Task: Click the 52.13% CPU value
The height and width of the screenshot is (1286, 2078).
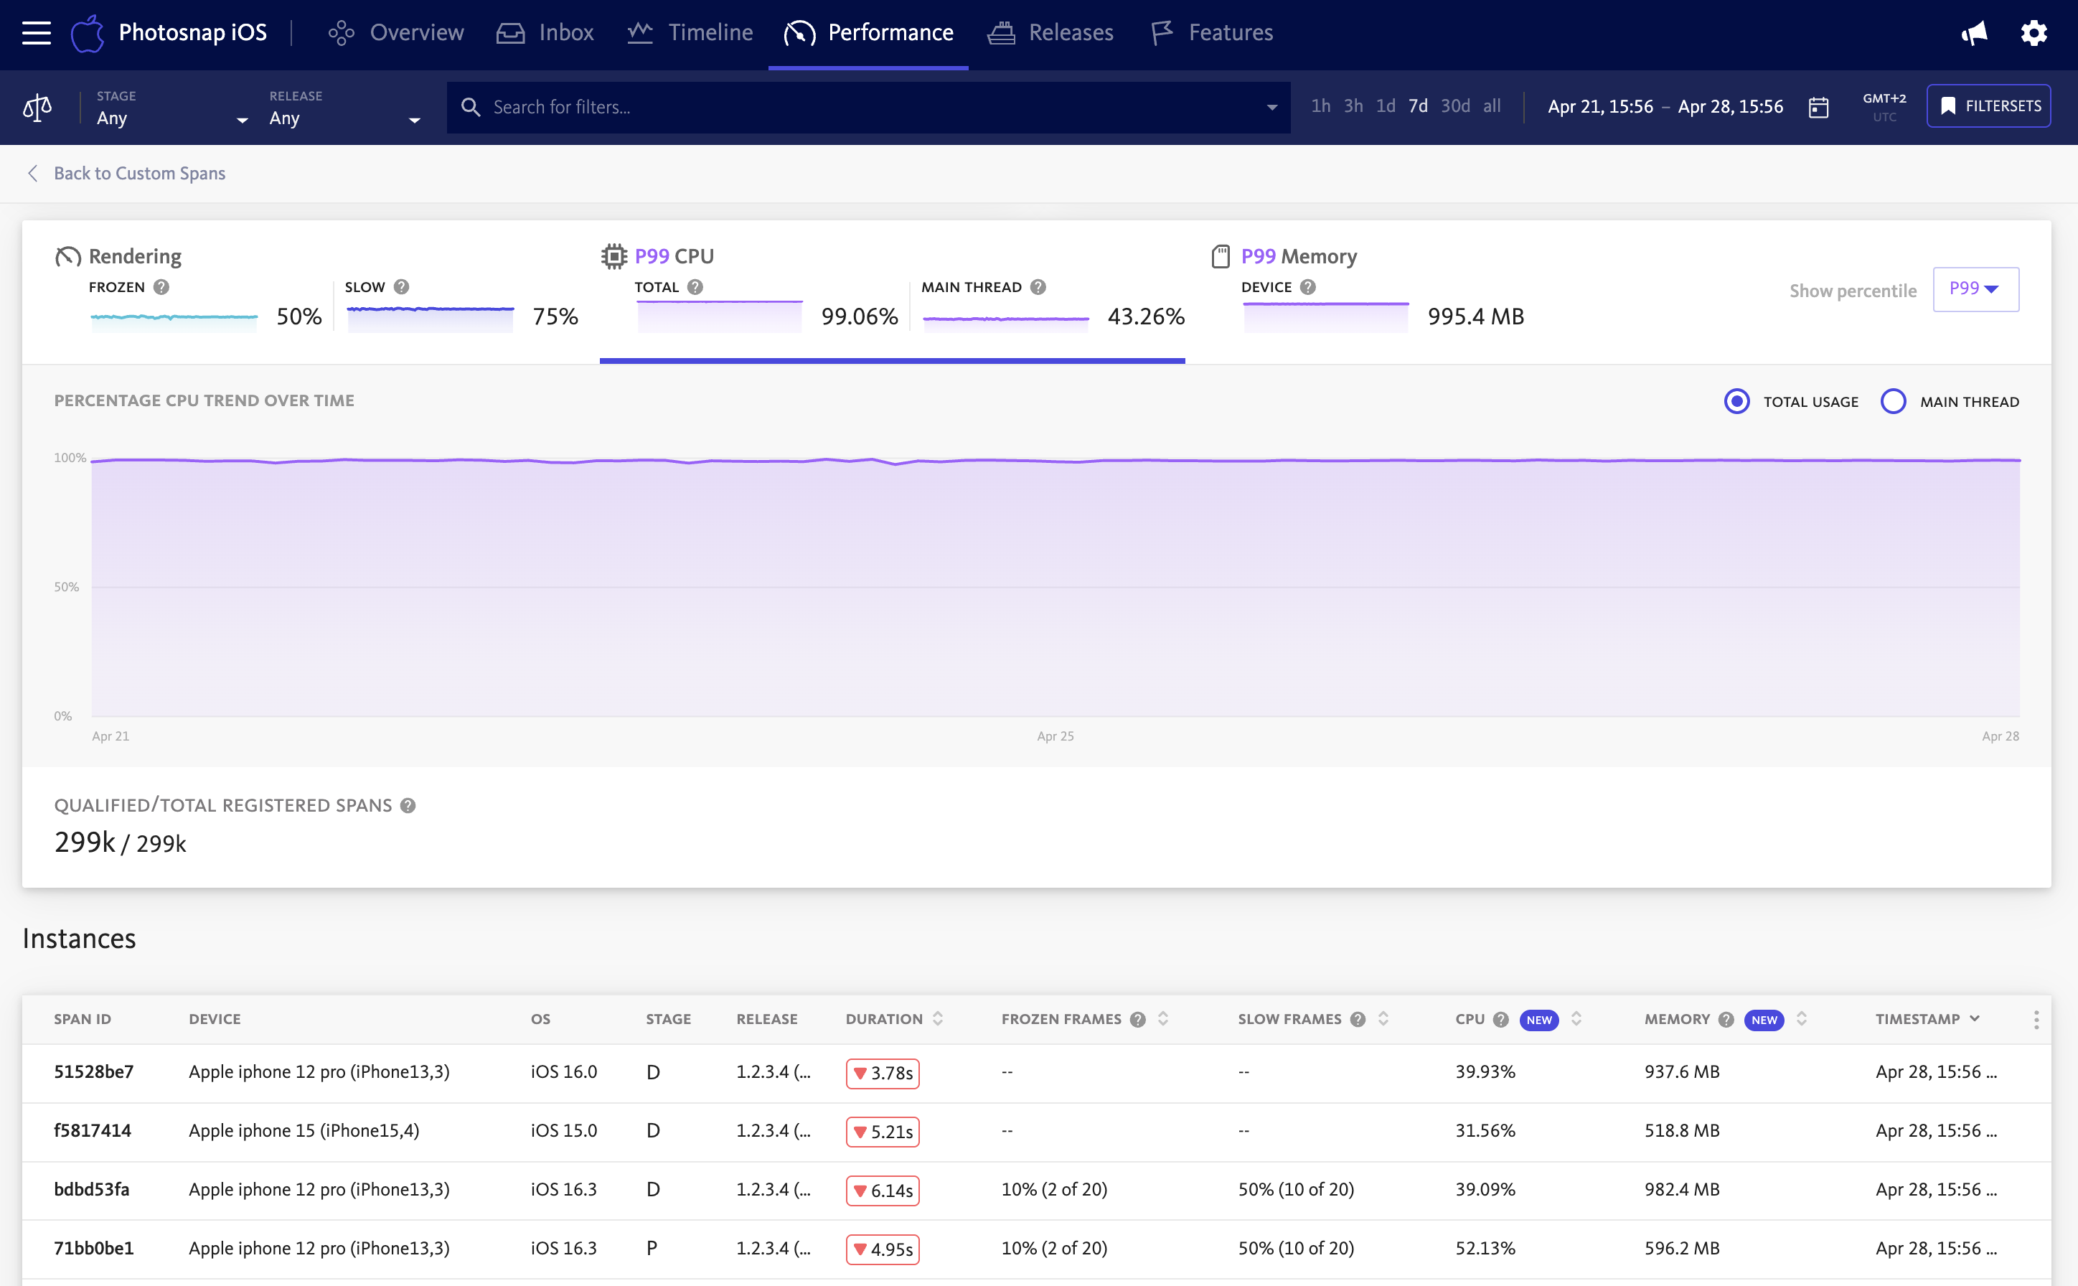Action: (1485, 1249)
